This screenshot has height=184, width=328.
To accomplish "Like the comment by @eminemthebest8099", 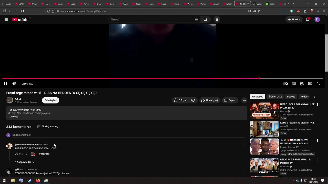I will coord(17,154).
